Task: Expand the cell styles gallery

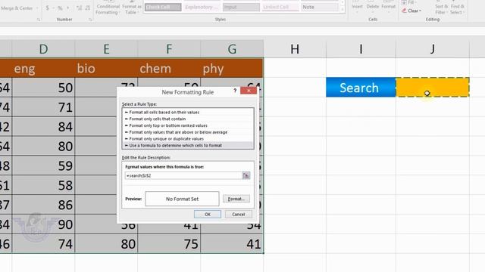Action: [343, 10]
